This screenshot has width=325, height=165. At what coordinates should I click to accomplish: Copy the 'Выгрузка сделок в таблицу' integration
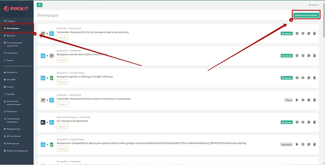pyautogui.click(x=308, y=78)
